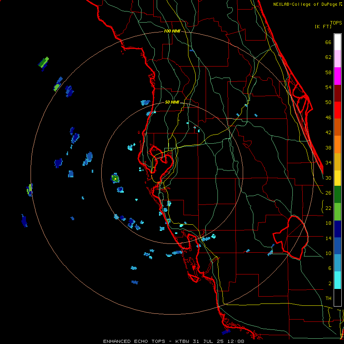Viewport: 344px width, 344px height.
Task: Click the TH legend label
Action: point(328,299)
